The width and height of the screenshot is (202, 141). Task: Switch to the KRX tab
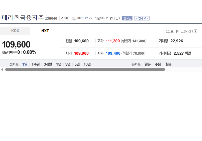point(15,31)
